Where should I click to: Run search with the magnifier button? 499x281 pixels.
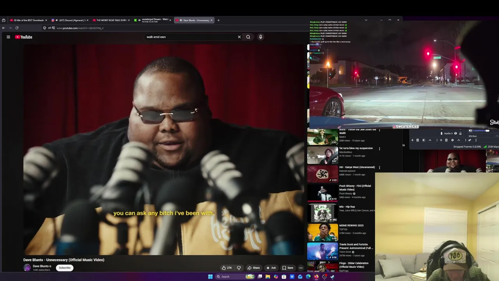(248, 37)
